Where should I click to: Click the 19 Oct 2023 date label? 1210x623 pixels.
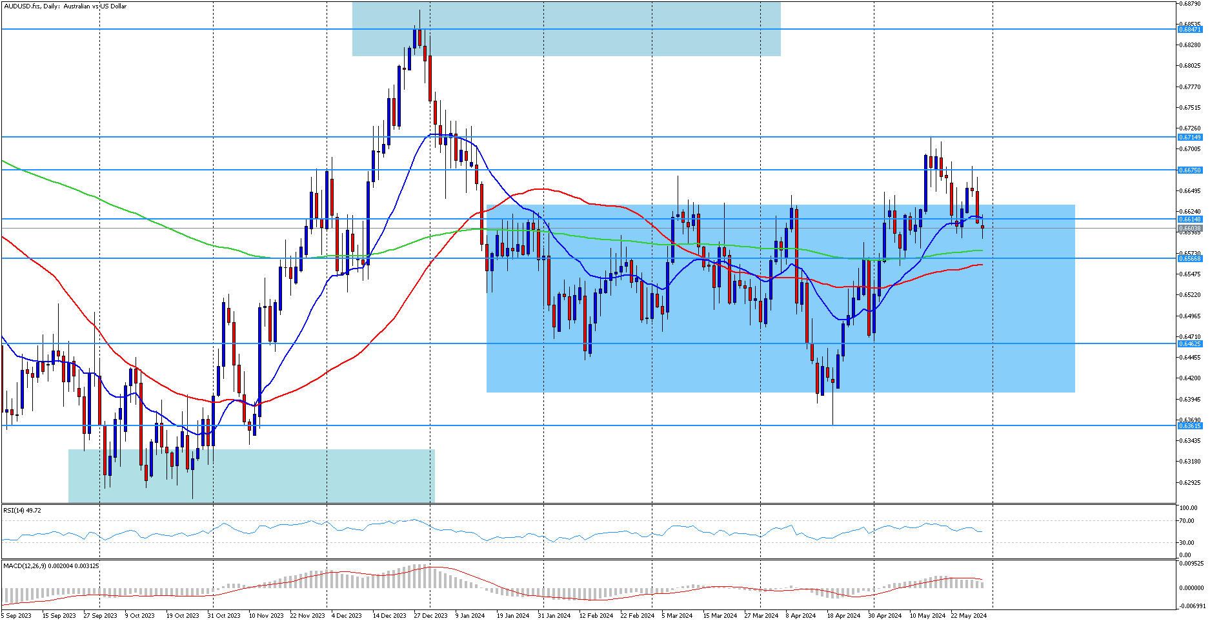click(183, 616)
